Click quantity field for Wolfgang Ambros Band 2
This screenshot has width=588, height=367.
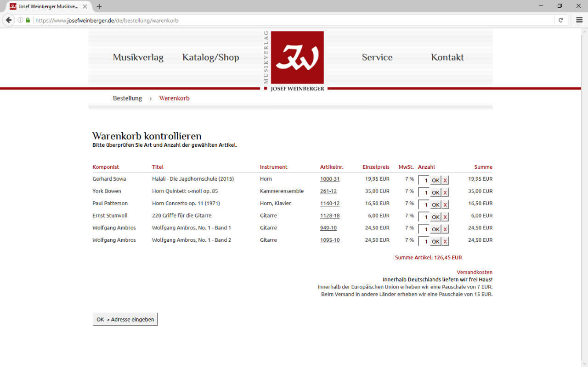tap(424, 241)
